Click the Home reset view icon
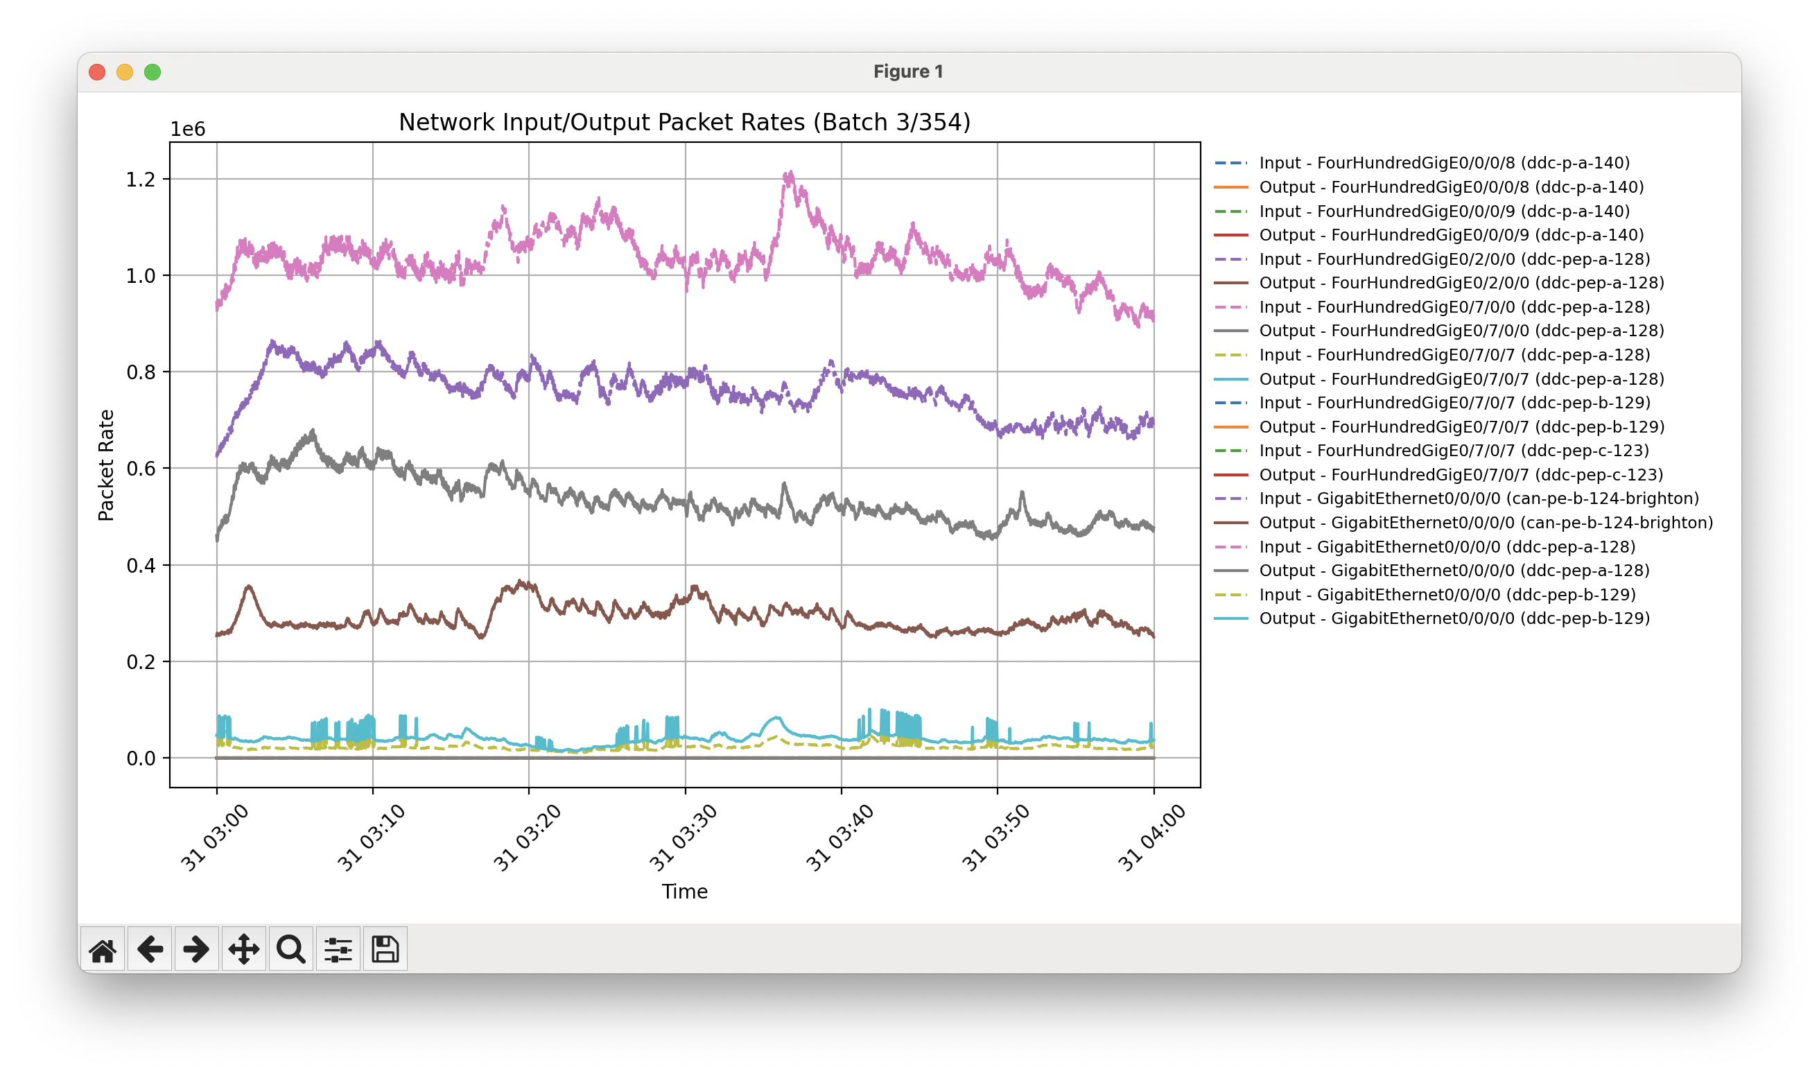The width and height of the screenshot is (1819, 1076). coord(102,948)
